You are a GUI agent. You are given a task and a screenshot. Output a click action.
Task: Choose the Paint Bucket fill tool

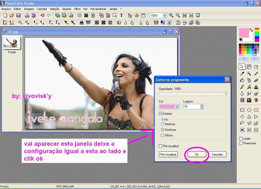point(242,80)
